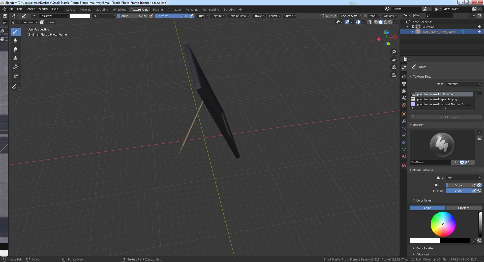This screenshot has width=484, height=262.
Task: Select the Mask tool icon
Action: [15, 76]
